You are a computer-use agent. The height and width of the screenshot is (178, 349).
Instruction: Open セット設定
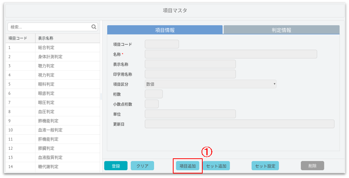265,166
